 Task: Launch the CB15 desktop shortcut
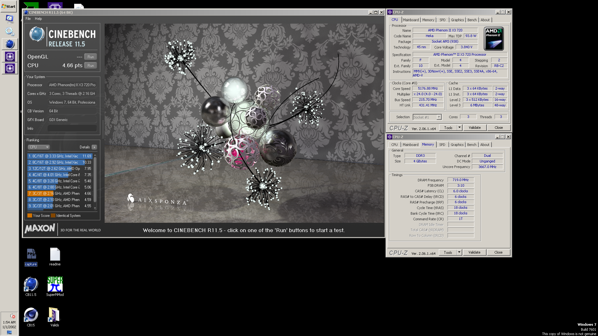point(31,317)
